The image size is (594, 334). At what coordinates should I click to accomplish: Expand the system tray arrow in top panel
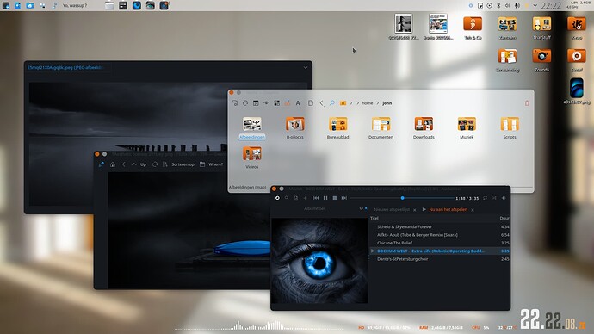coord(535,6)
